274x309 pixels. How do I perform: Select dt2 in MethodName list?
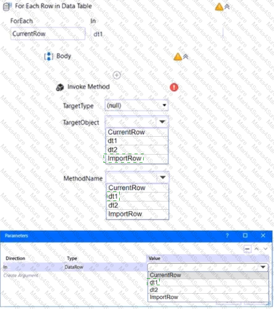[137, 205]
